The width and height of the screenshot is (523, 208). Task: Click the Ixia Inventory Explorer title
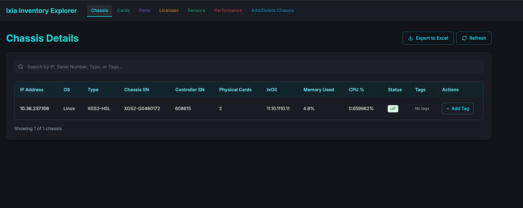point(41,10)
